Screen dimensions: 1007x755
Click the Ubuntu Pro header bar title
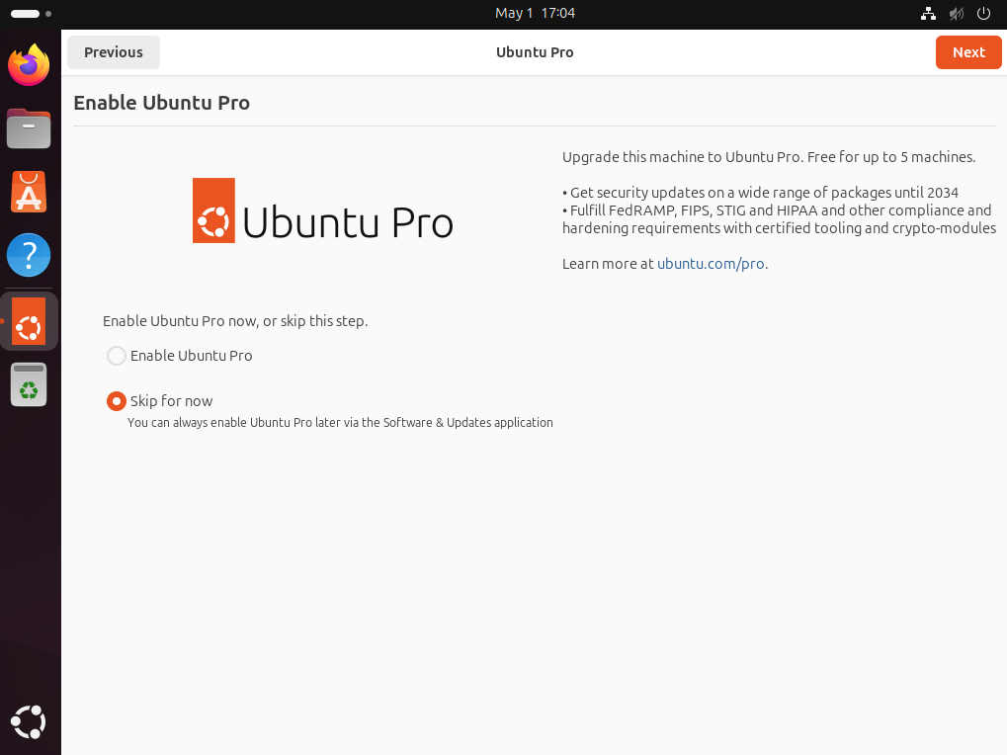click(x=535, y=52)
